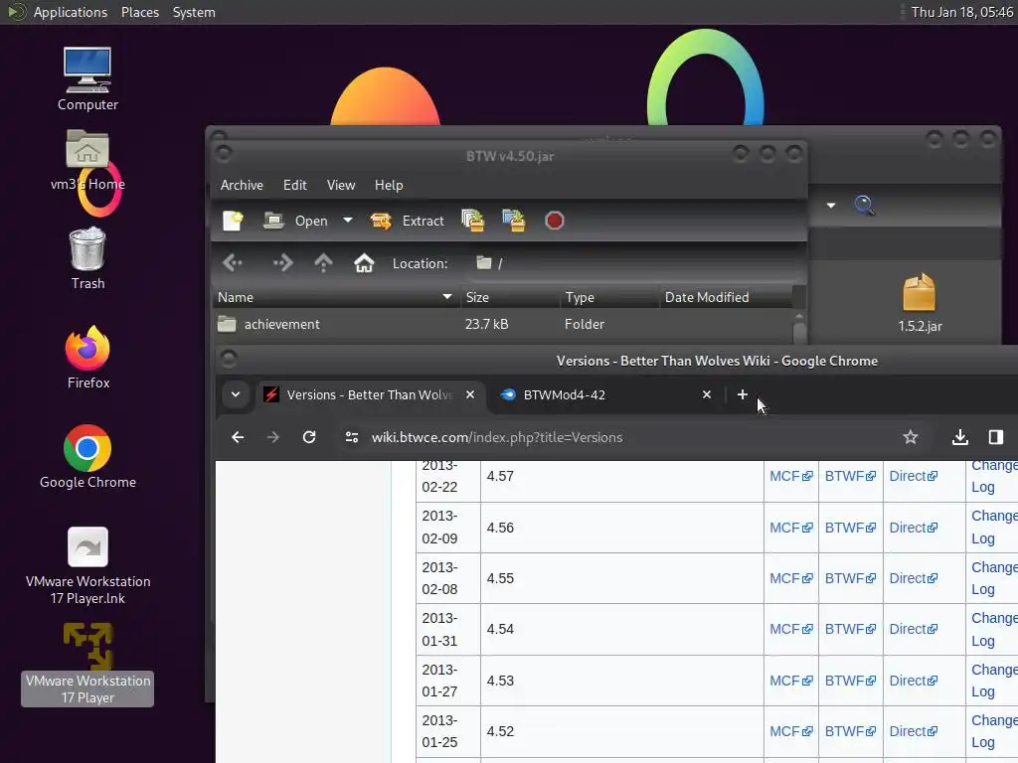Bookmark this page with the star icon
Screen dimensions: 1018x763
911,437
